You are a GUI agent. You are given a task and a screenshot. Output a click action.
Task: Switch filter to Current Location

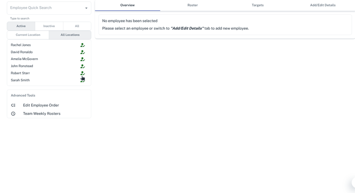[28, 35]
